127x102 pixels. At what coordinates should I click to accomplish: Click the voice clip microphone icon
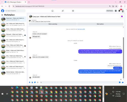(30, 82)
